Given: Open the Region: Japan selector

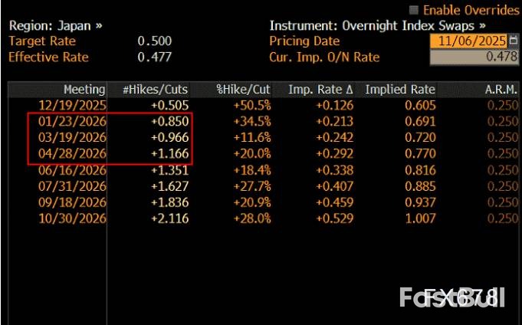Looking at the screenshot, I should point(55,25).
